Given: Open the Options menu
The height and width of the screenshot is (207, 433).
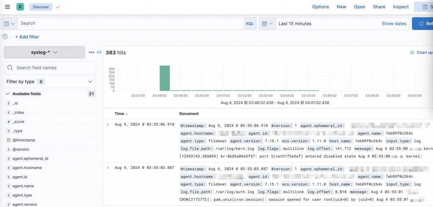Looking at the screenshot, I should [321, 7].
